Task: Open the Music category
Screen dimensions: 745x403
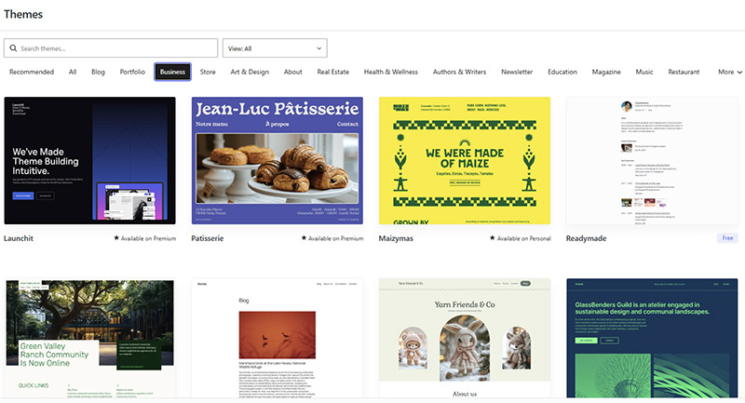Action: [644, 72]
